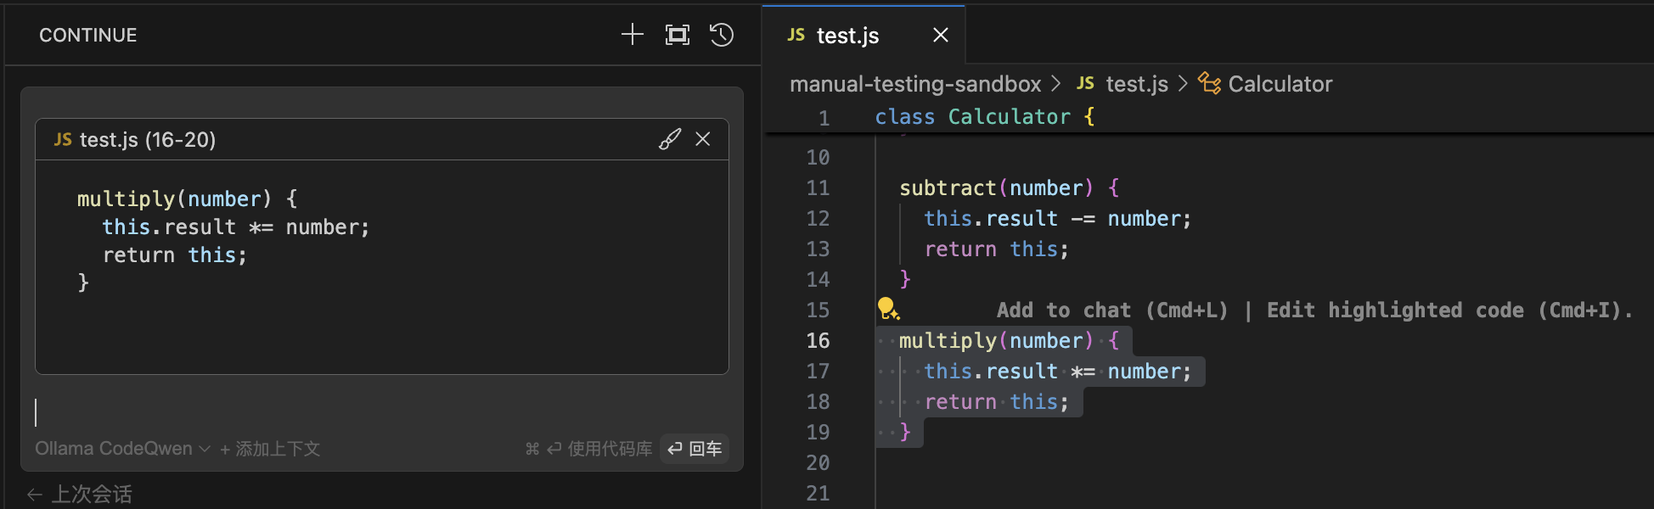Screen dimensions: 1654x509
Task: Expand manual-testing-sandbox breadcrumb folder
Action: click(914, 84)
